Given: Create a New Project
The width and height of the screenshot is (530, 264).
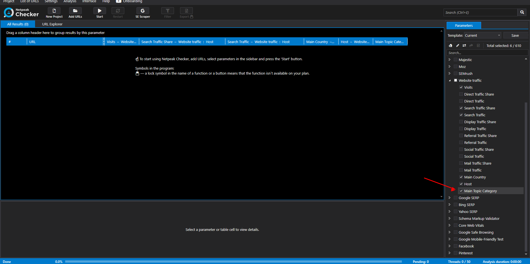Looking at the screenshot, I should [x=54, y=13].
